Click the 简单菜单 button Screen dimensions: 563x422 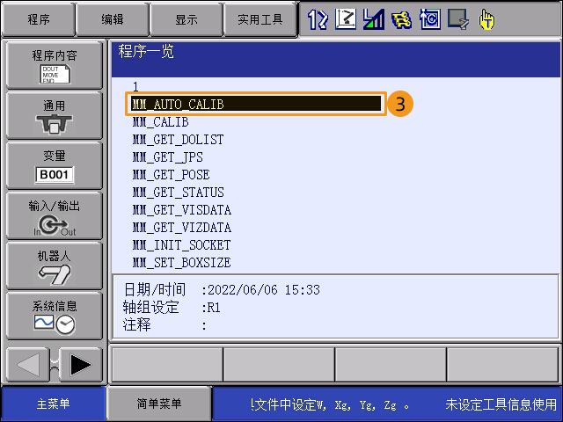159,404
